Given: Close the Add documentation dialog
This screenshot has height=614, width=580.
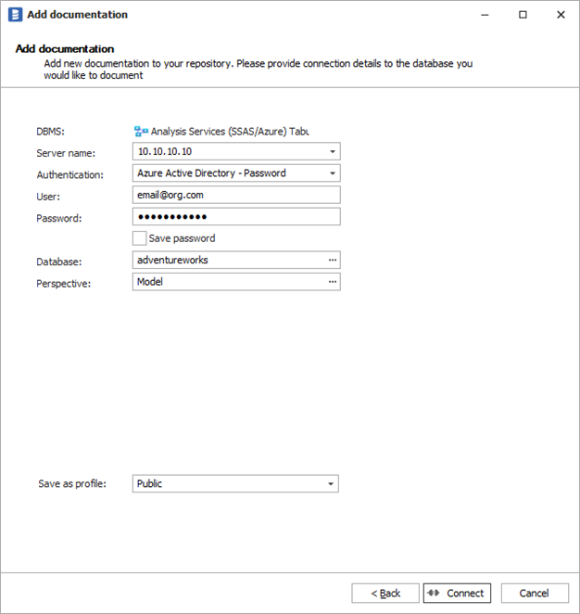Looking at the screenshot, I should pos(561,15).
